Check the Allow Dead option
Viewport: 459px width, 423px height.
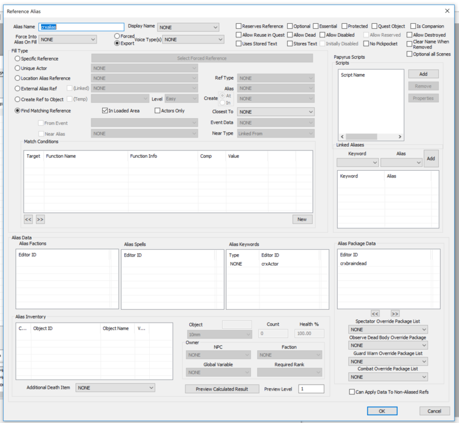290,35
